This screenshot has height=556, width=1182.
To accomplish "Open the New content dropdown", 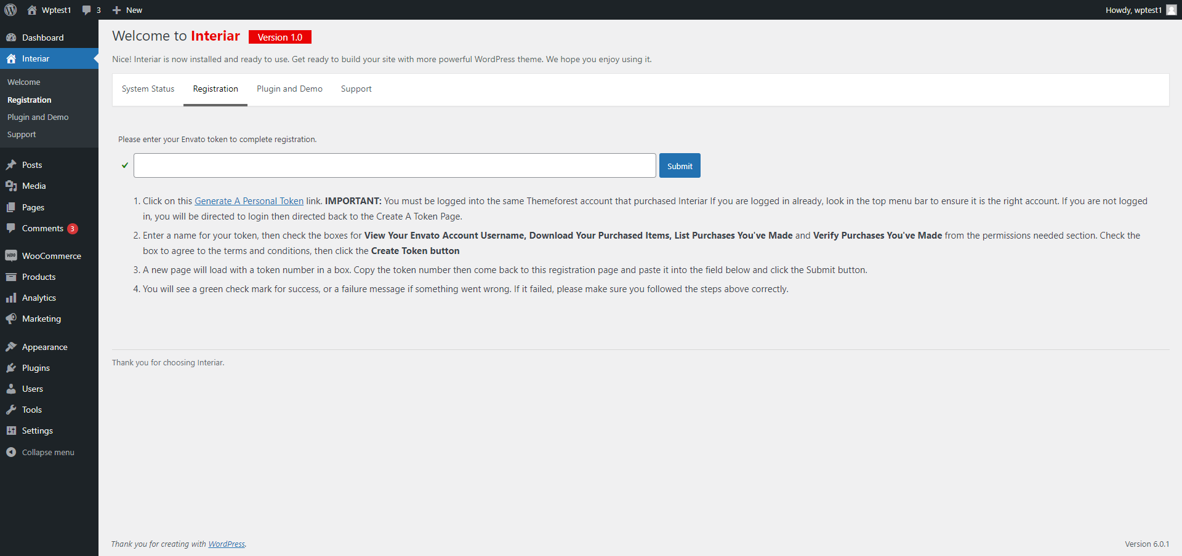I will (128, 10).
